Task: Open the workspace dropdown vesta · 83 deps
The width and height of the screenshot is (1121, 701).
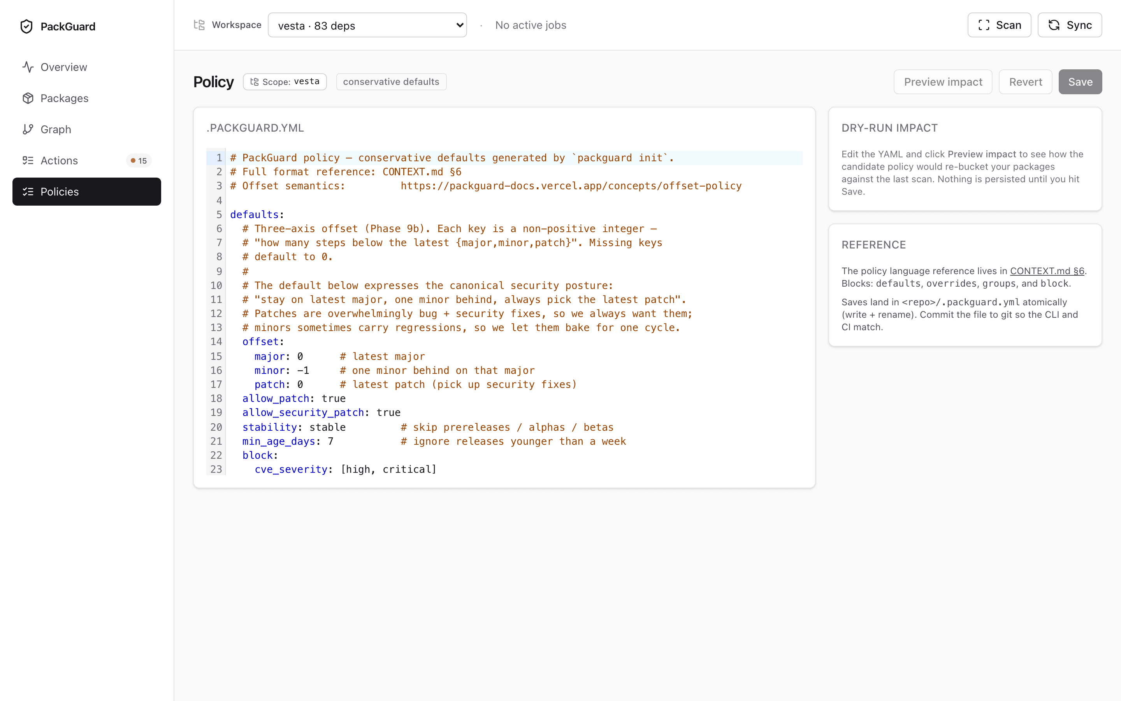Action: [x=367, y=25]
